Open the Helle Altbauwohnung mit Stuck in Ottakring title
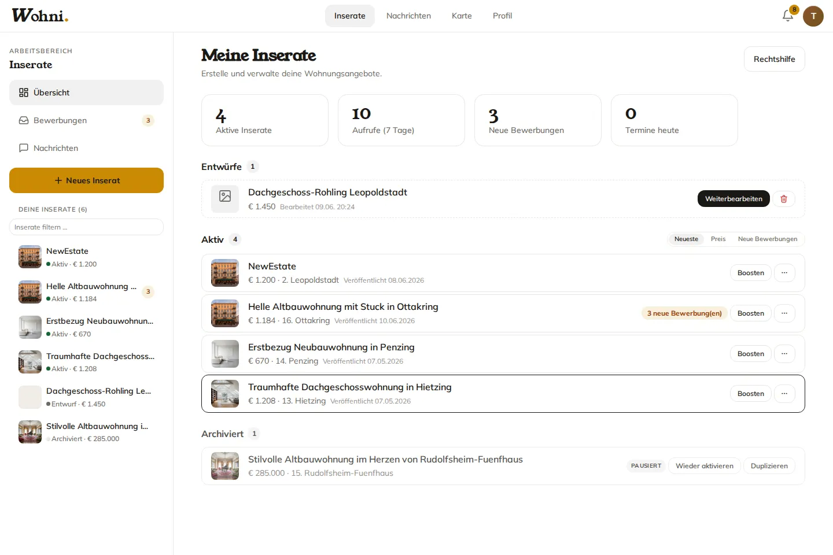This screenshot has width=833, height=555. tap(343, 307)
